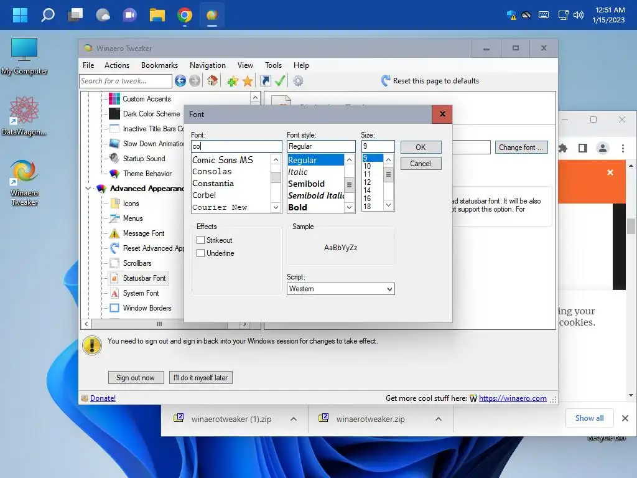Select Semibold font style
637x478 pixels.
(x=315, y=184)
